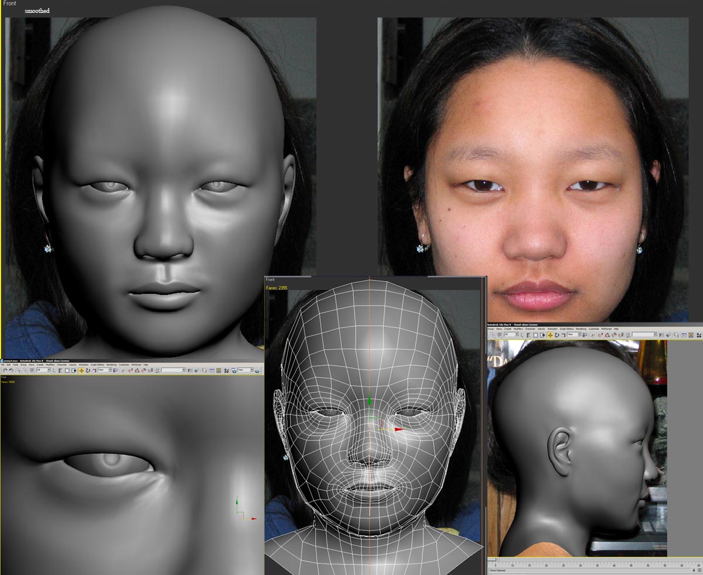This screenshot has width=703, height=575.
Task: Undo the last action in jenny4.max window
Action: click(5, 371)
